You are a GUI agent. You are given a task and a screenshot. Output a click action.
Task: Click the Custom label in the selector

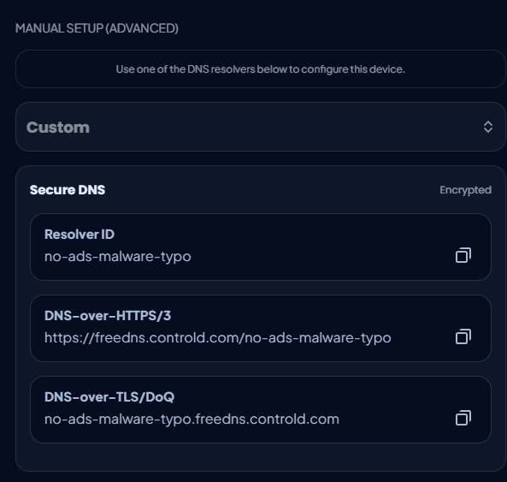point(58,128)
